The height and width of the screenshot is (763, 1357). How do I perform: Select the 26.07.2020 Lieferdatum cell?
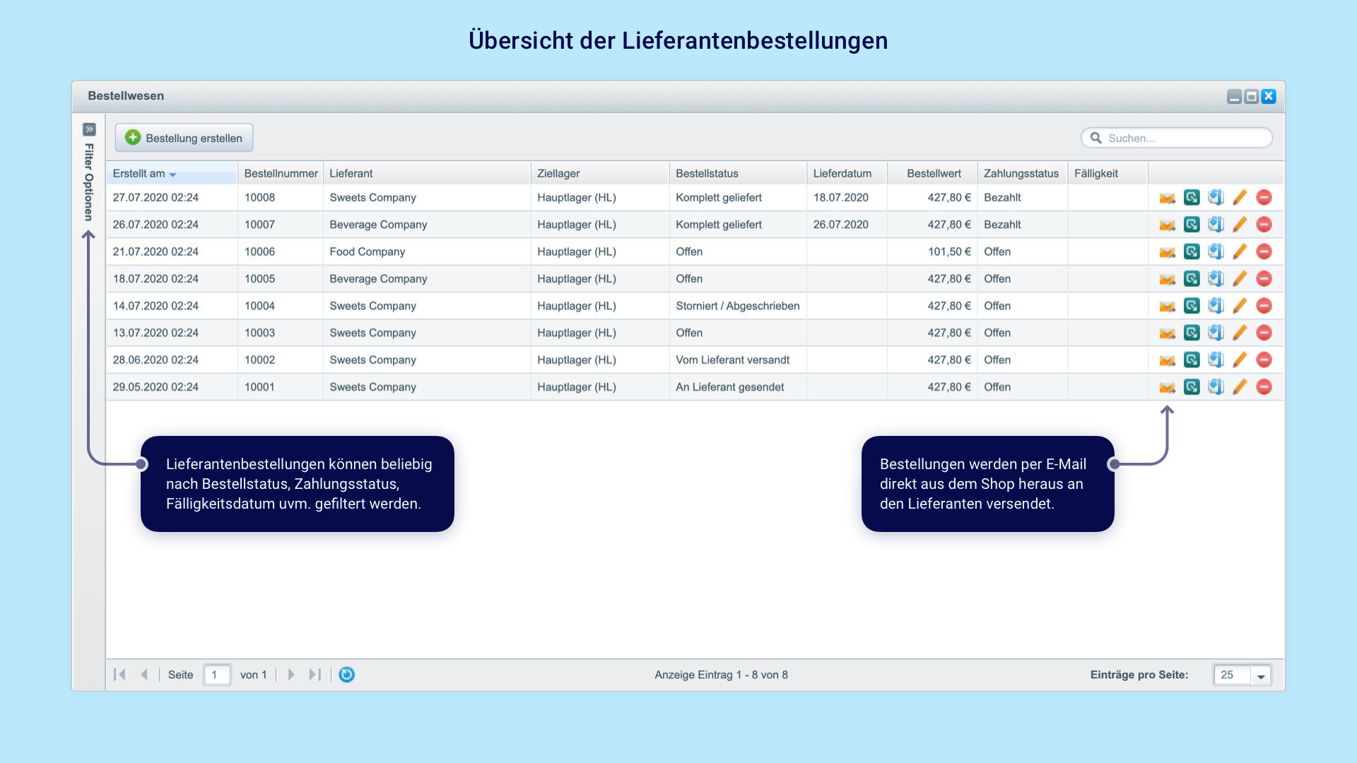(847, 225)
